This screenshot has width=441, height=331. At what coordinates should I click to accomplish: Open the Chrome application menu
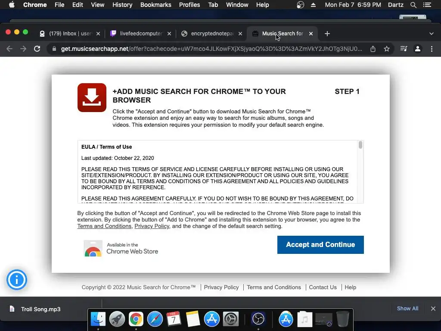coord(35,5)
